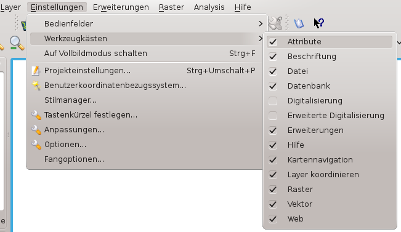Click the plugin tools icon beside the help book

[x=276, y=23]
